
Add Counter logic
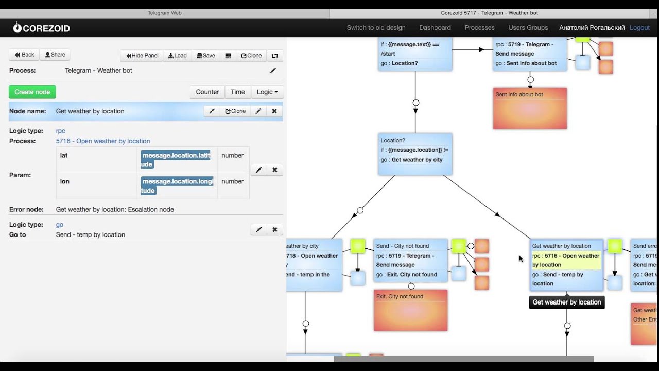coord(207,92)
